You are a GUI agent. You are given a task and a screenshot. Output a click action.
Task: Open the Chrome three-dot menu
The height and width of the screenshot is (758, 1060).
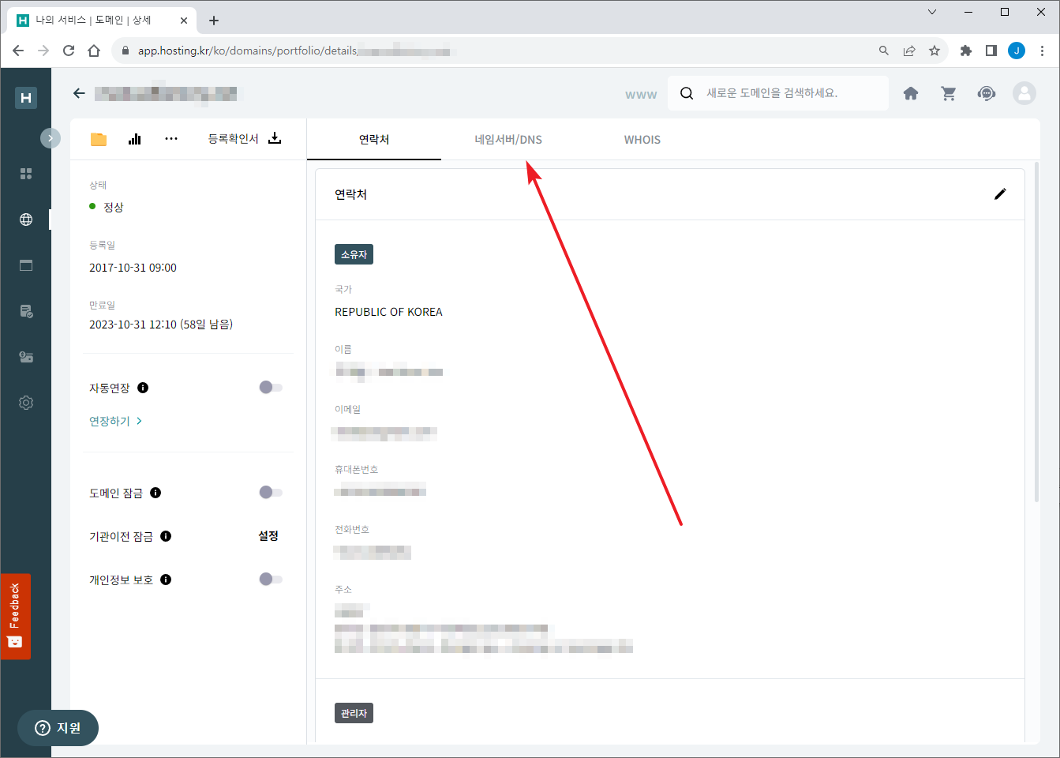1042,51
